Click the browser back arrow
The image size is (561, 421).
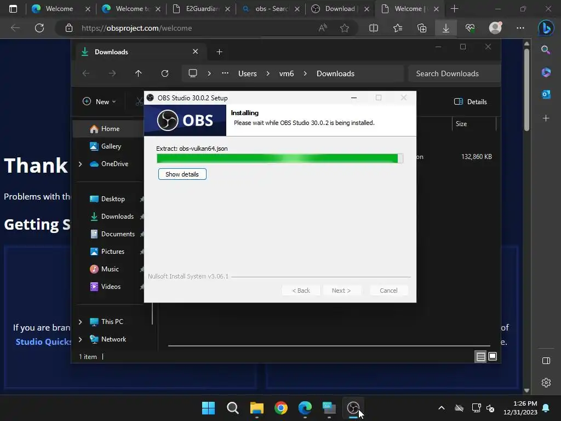(15, 28)
